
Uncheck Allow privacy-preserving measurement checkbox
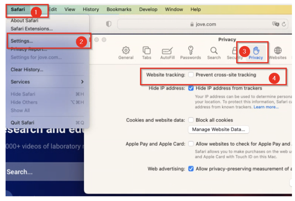191,169
